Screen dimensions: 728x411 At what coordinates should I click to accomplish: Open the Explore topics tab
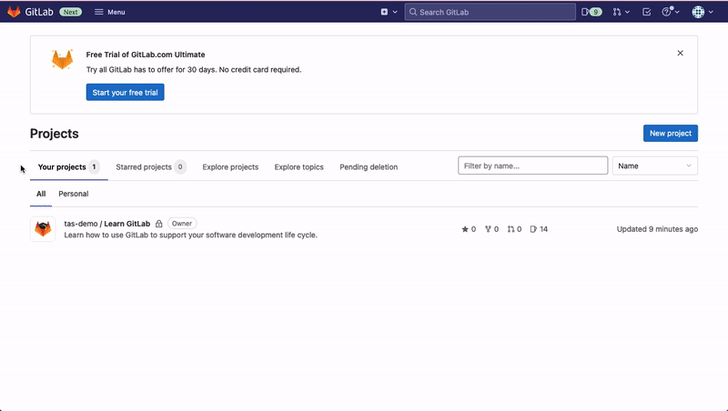pyautogui.click(x=299, y=167)
